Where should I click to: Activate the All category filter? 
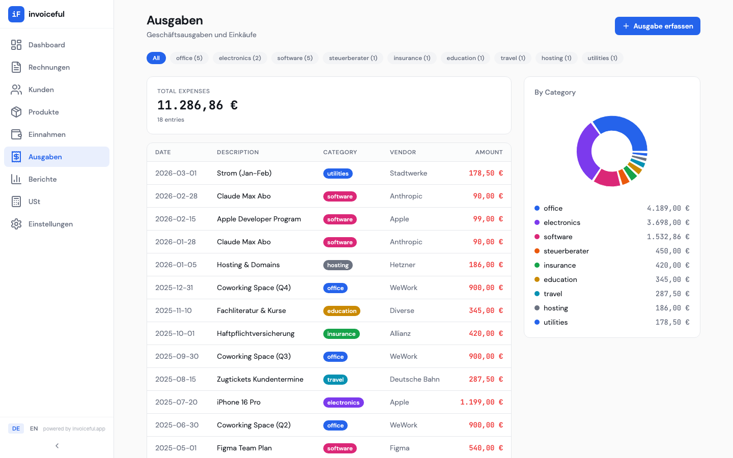tap(156, 58)
